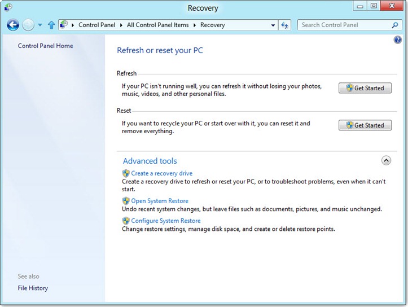
Task: Go up one level with the Up arrow
Action: (51, 25)
